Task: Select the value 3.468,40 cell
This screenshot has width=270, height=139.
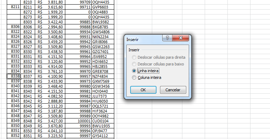Action: [x=50, y=86]
